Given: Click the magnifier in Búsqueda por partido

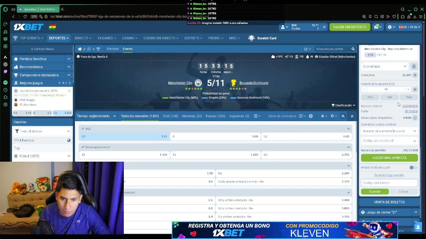Looking at the screenshot, I should [353, 49].
